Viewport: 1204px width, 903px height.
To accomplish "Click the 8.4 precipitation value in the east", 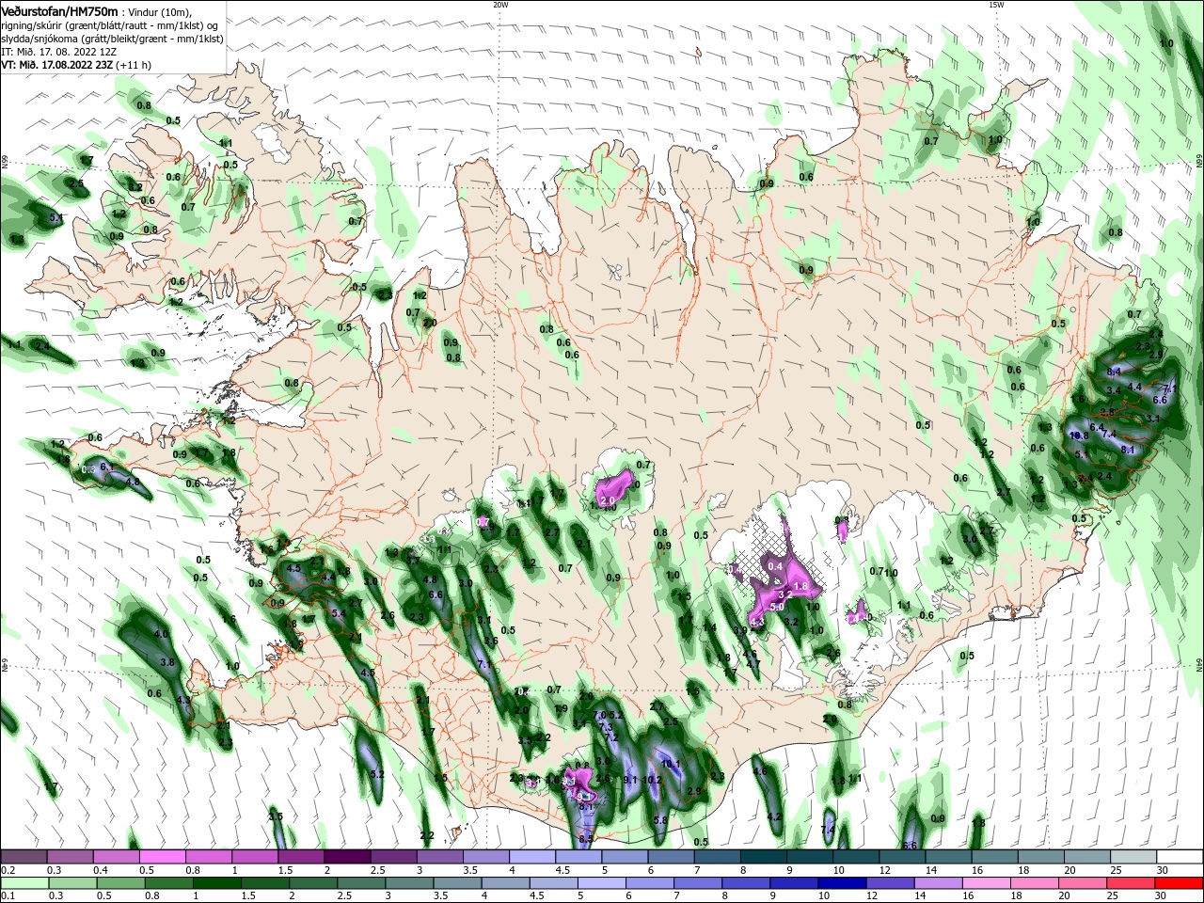I will tap(1115, 372).
